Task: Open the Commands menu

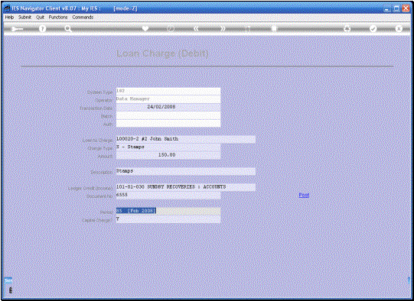Action: (83, 17)
